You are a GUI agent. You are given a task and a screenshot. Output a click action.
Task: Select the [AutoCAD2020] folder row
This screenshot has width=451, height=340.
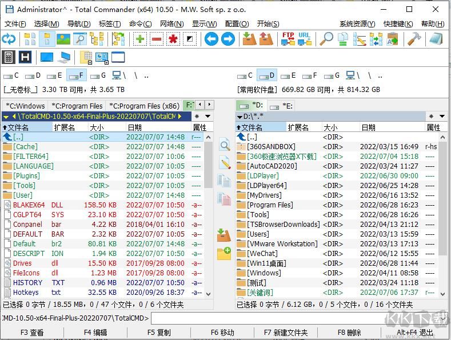pos(337,166)
